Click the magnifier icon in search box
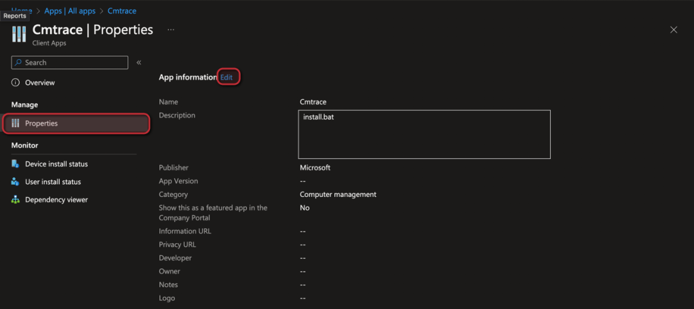The width and height of the screenshot is (694, 309). coord(18,62)
